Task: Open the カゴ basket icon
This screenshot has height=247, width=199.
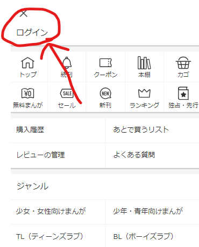Action: (183, 63)
